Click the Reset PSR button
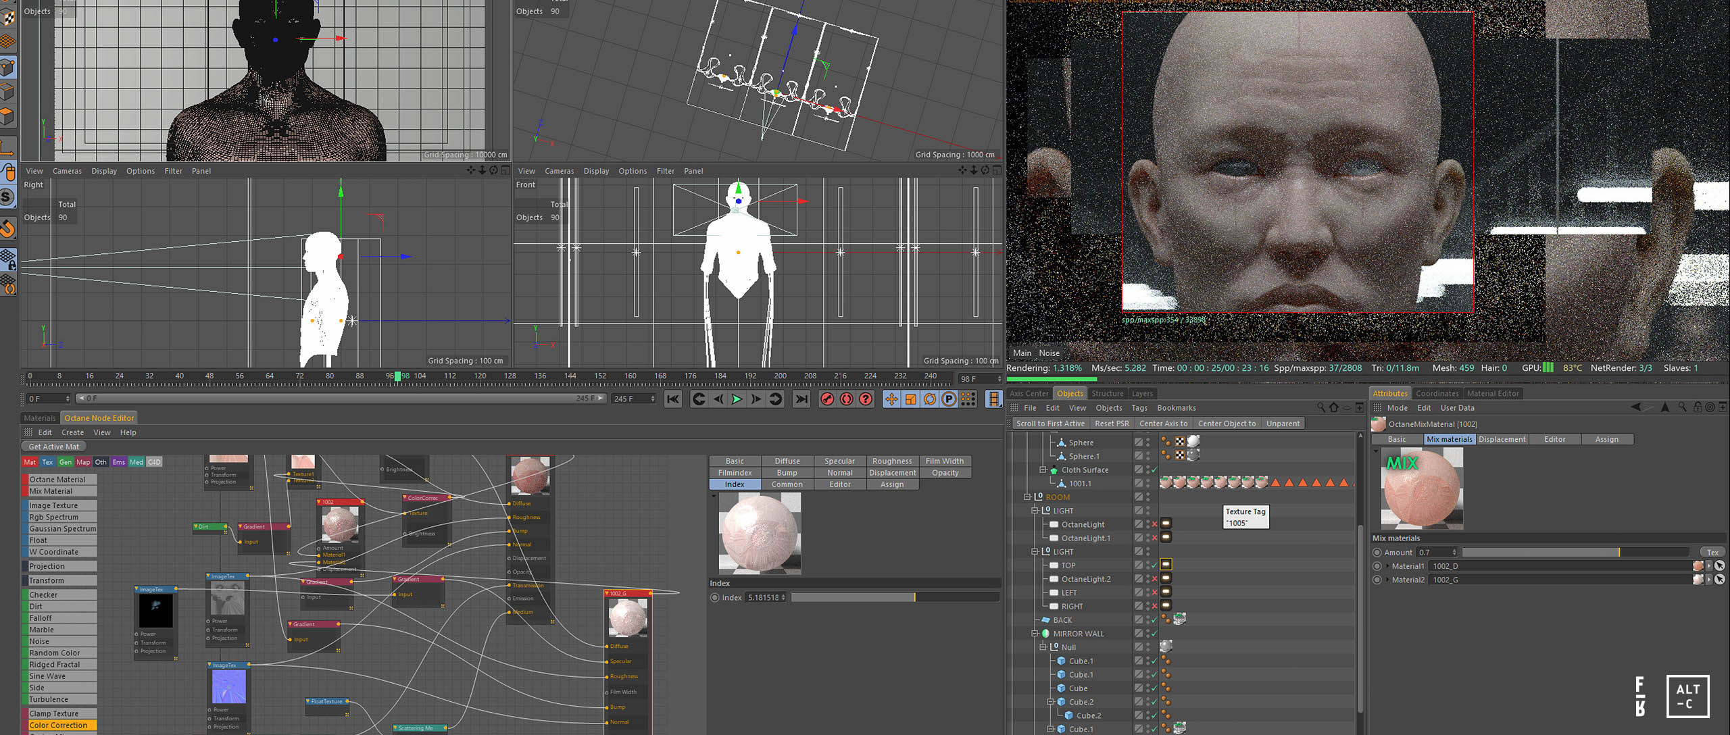This screenshot has height=735, width=1730. (x=1112, y=424)
